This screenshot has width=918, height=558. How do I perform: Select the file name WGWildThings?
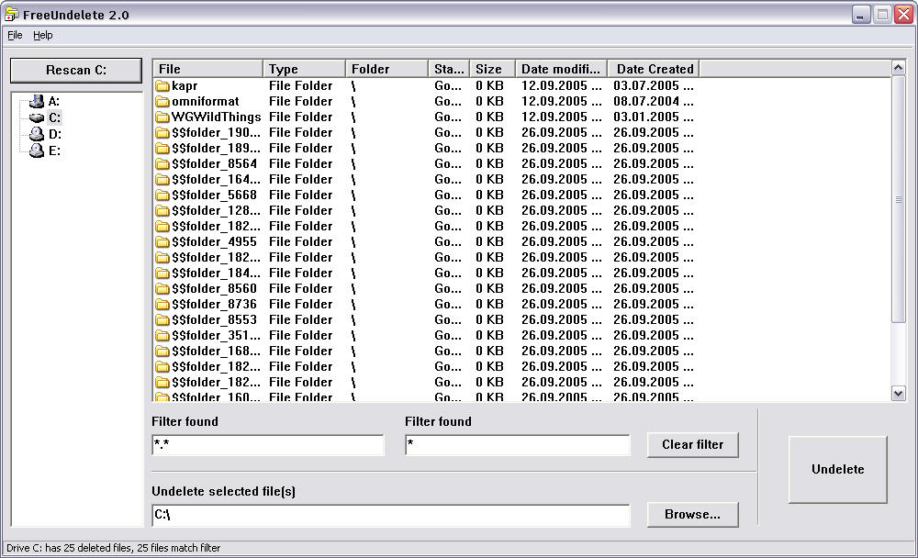216,117
